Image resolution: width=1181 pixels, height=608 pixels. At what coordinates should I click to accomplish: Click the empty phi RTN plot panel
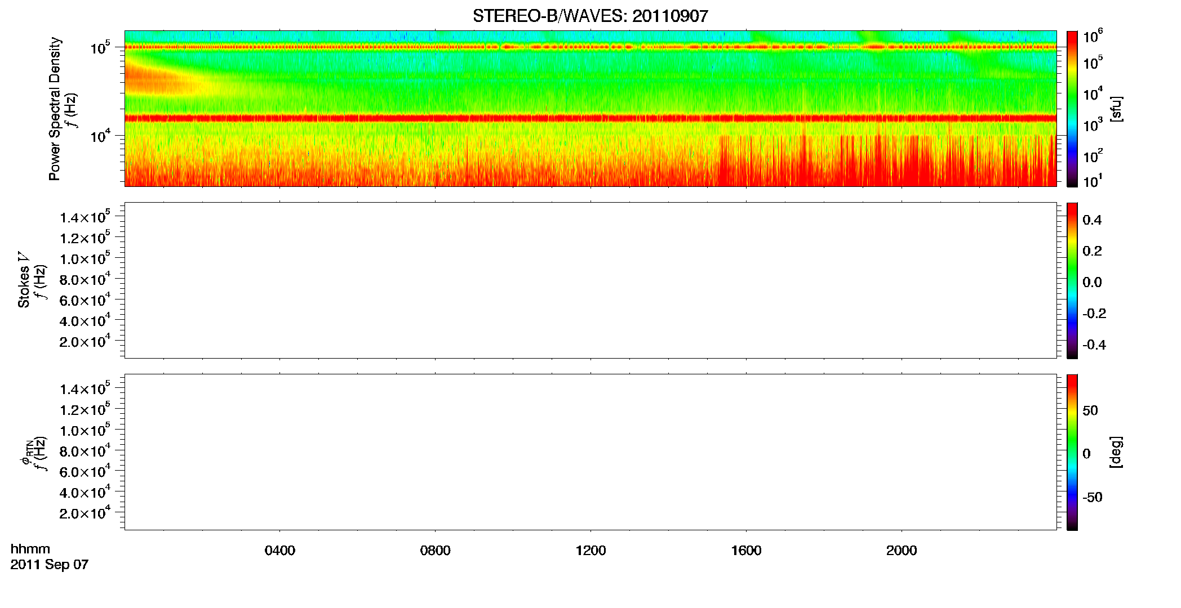tap(590, 452)
